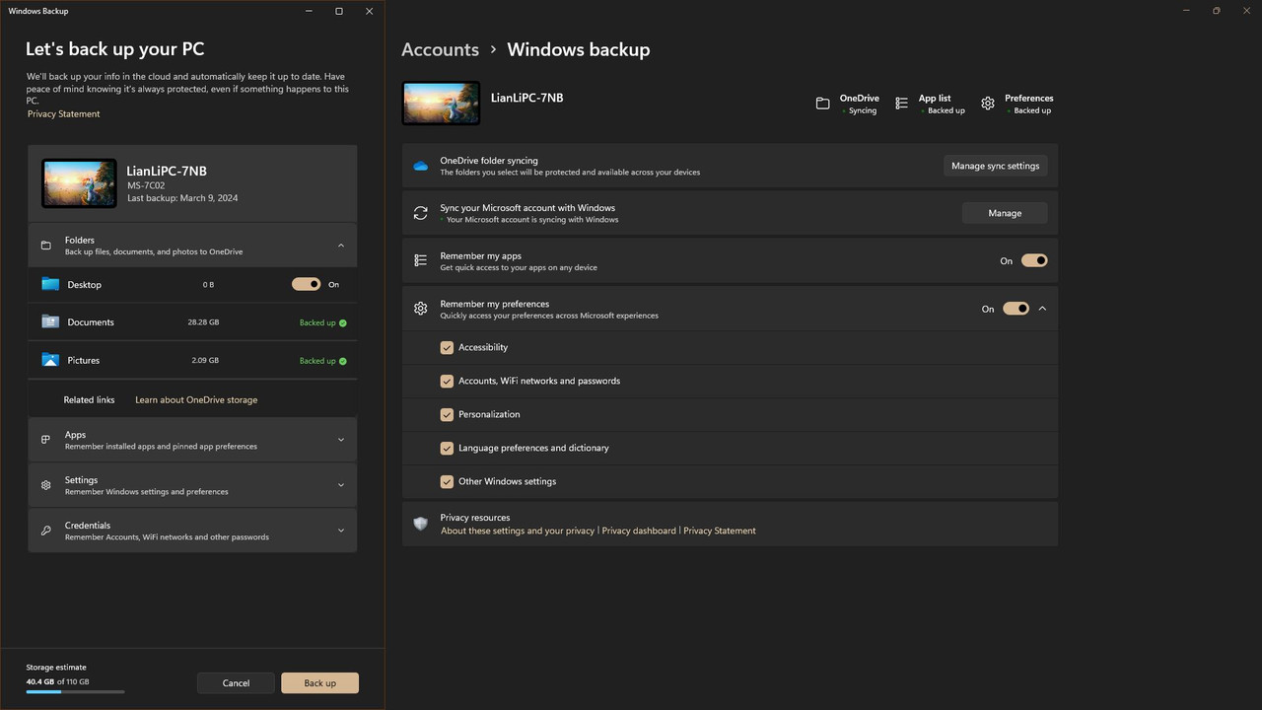The width and height of the screenshot is (1262, 710).
Task: Click the Desktop folder icon
Action: 50,284
